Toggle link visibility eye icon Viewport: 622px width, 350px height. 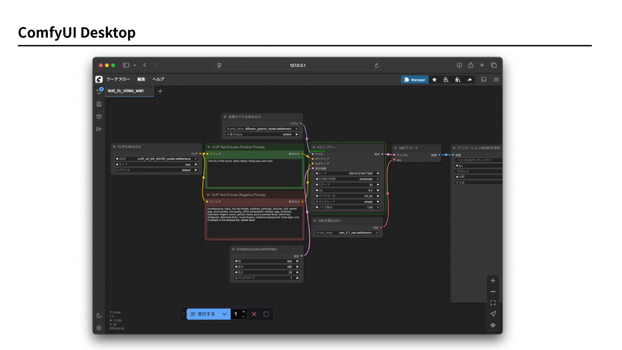[x=493, y=325]
